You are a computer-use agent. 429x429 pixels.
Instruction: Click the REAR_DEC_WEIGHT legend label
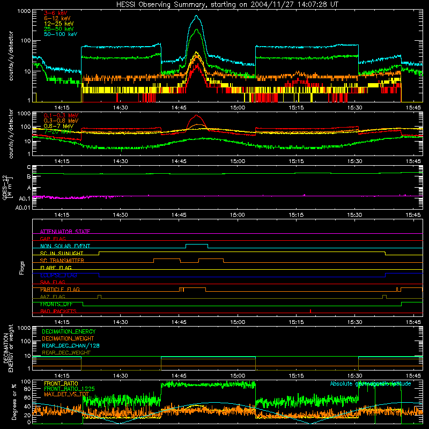(66, 353)
